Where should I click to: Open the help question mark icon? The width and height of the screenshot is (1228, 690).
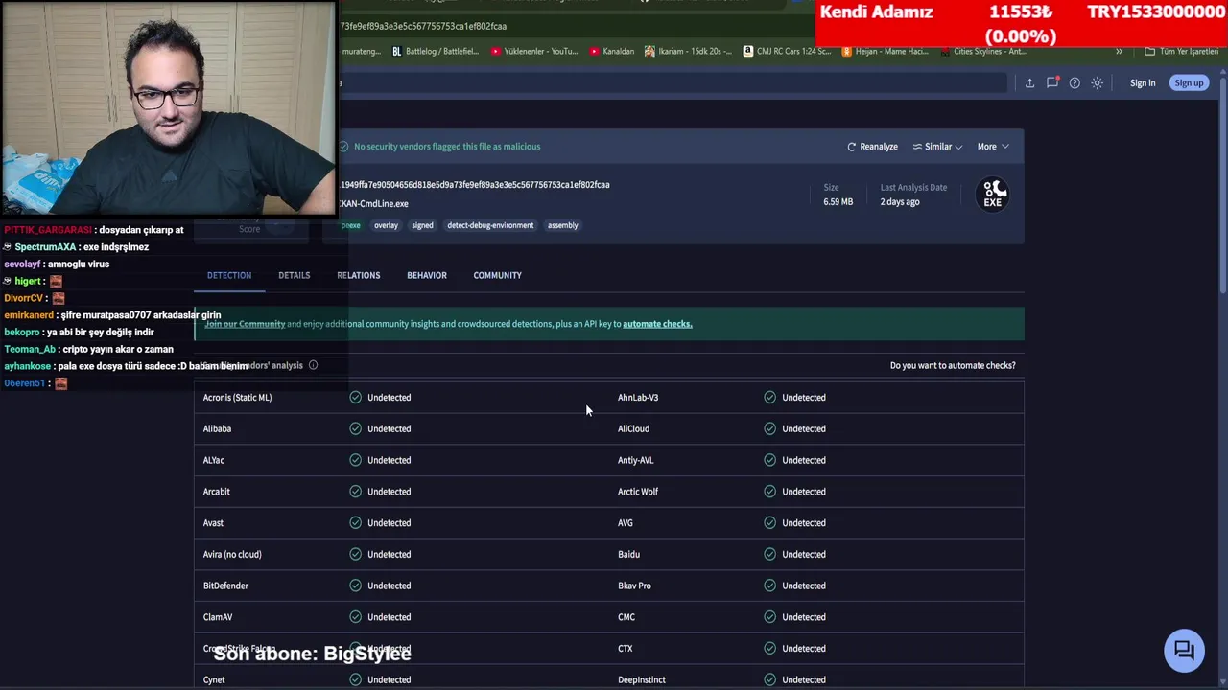pos(1074,83)
